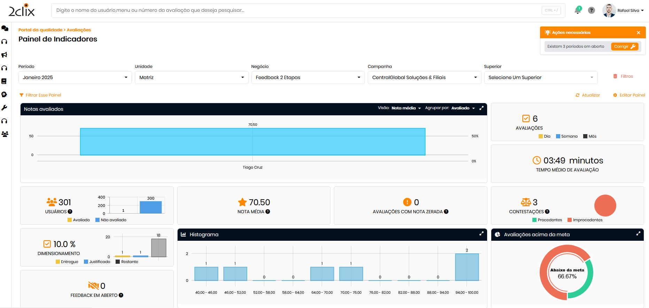Toggle the Não avaliado legend series
The width and height of the screenshot is (649, 308).
tap(111, 220)
